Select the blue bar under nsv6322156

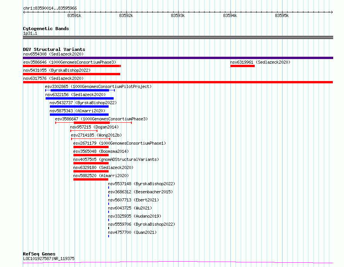[x=80, y=98]
